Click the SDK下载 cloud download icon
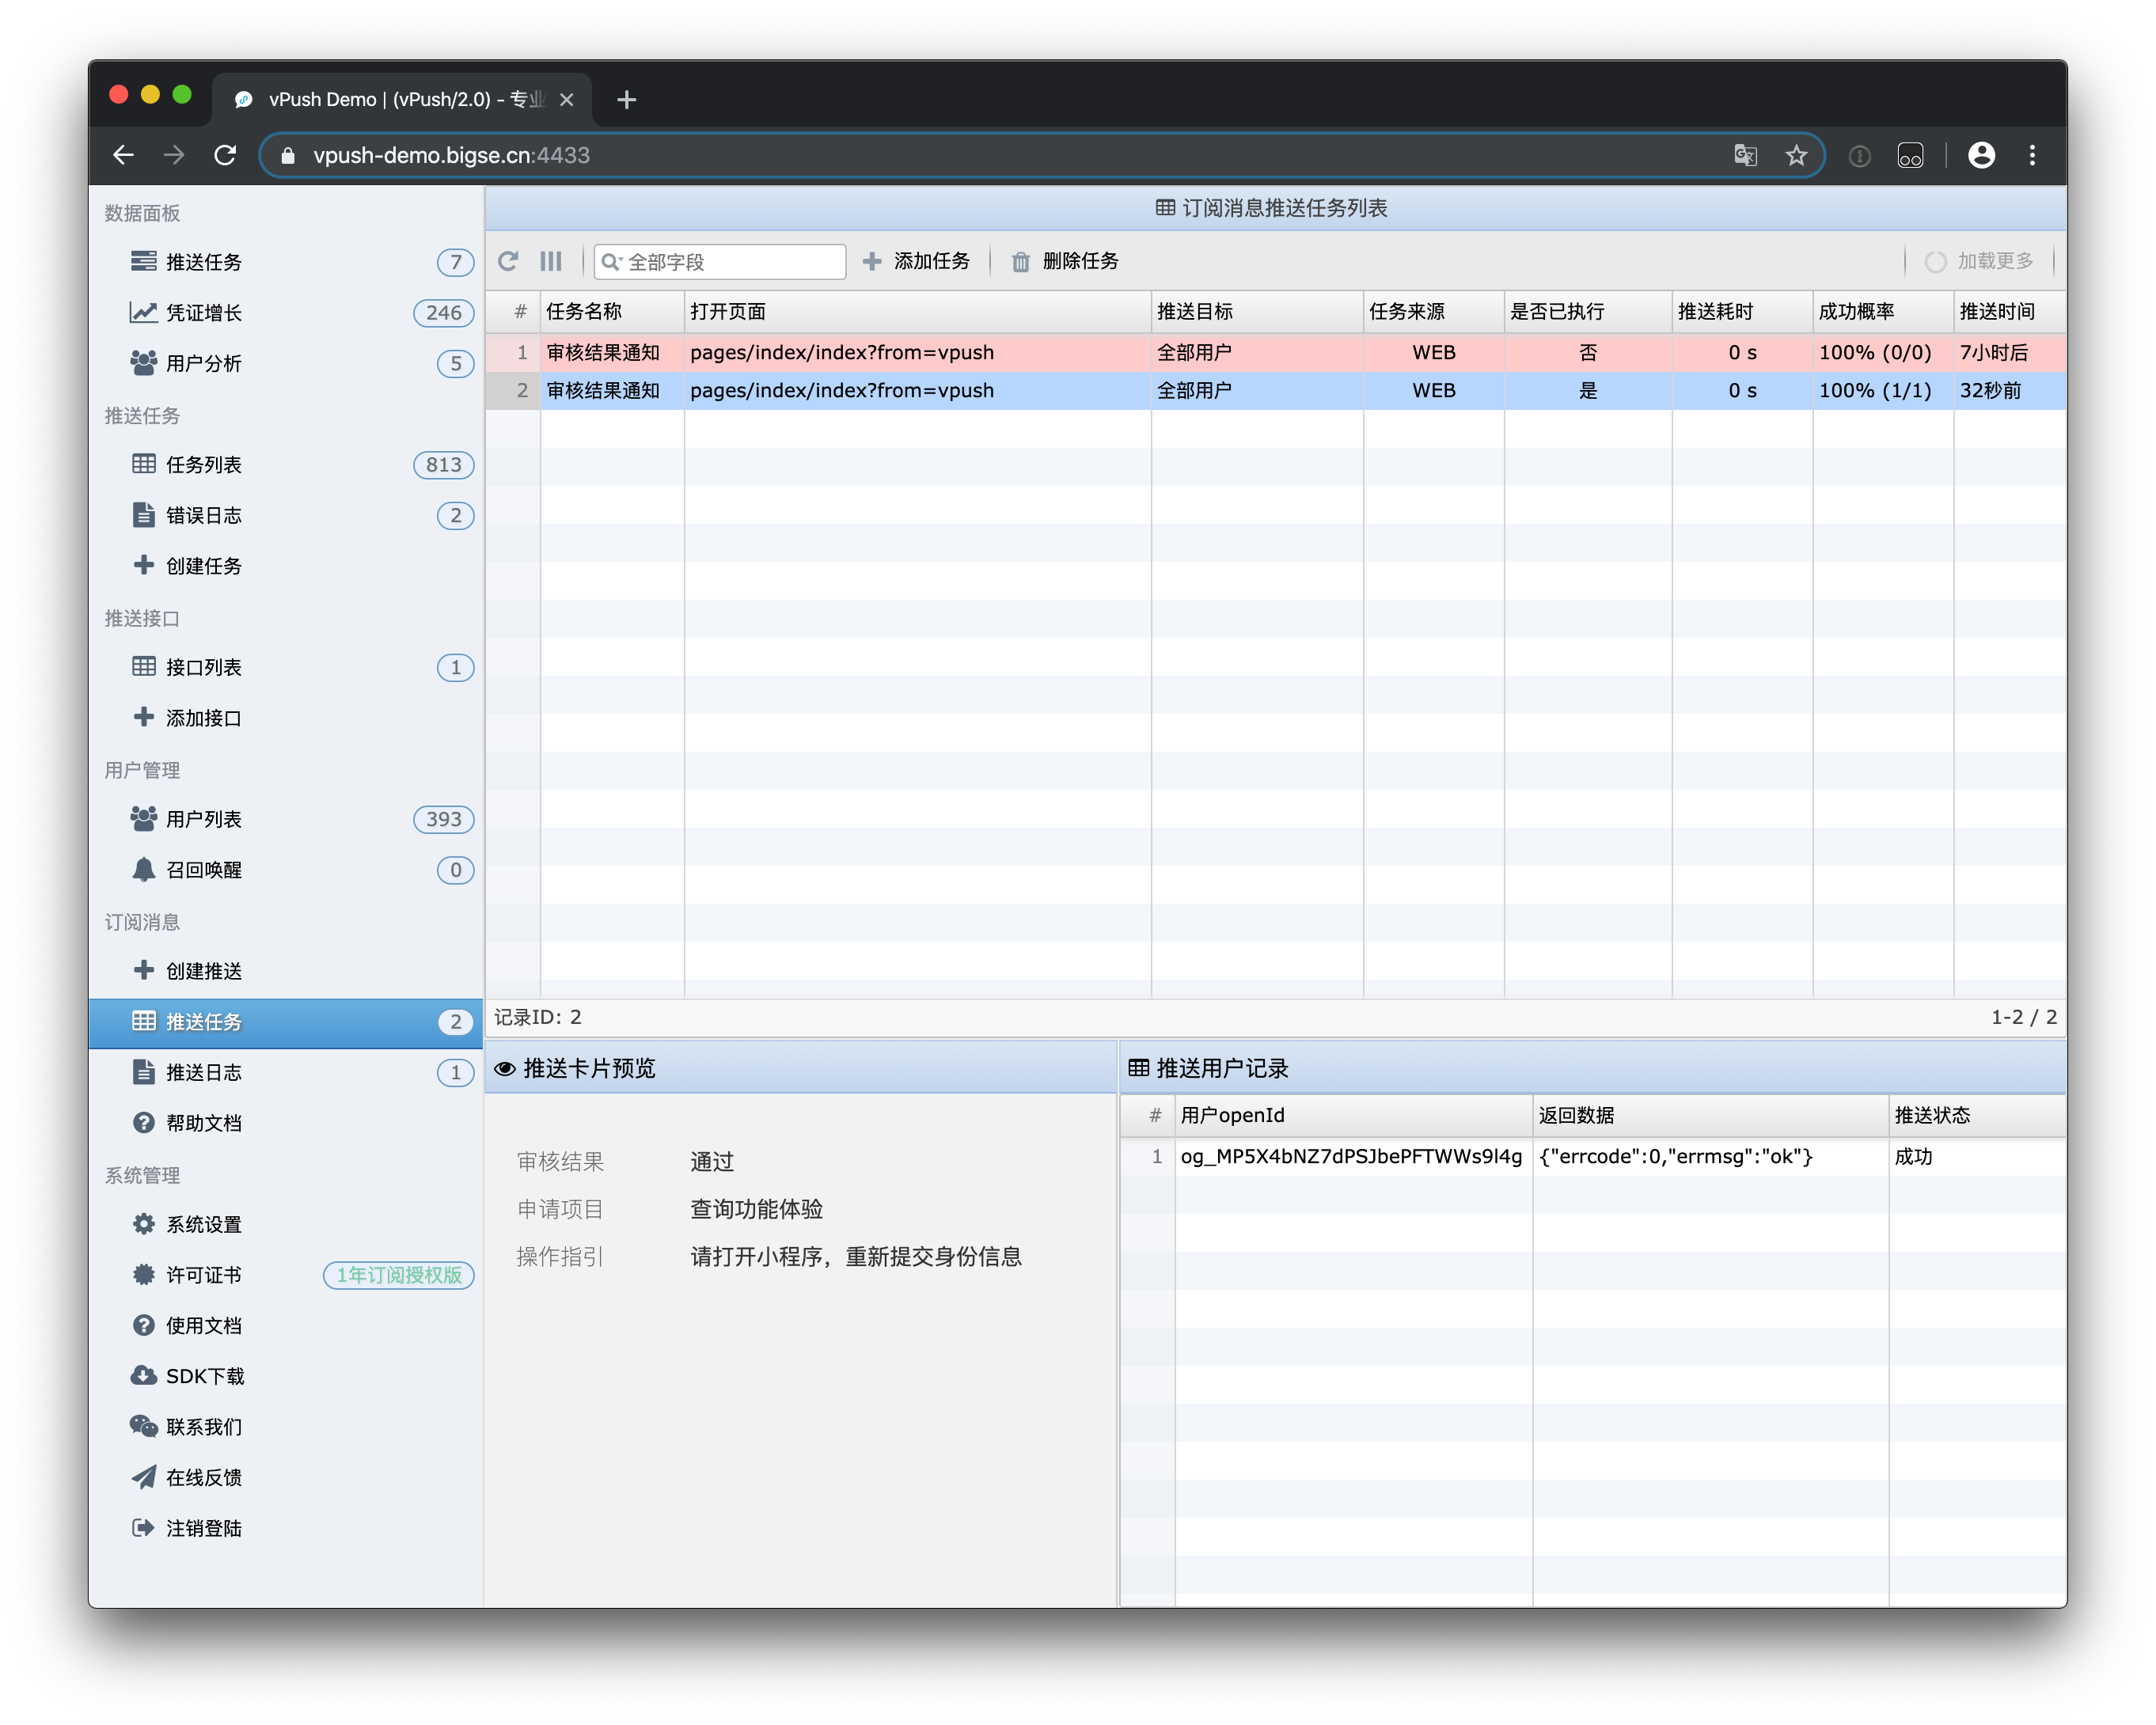 144,1376
